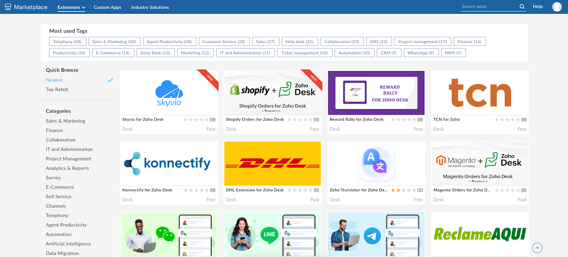Expand the Extensions dropdown menu
The width and height of the screenshot is (568, 257).
(71, 7)
